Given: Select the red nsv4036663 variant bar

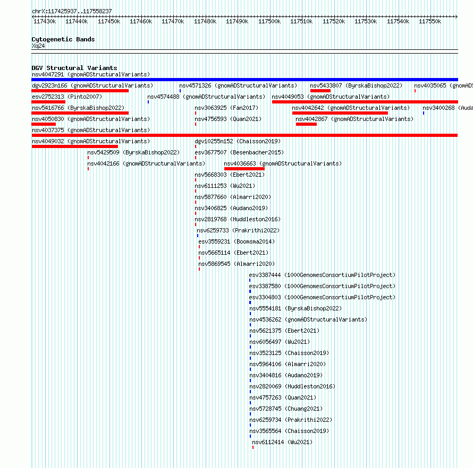Looking at the screenshot, I should pos(244,169).
